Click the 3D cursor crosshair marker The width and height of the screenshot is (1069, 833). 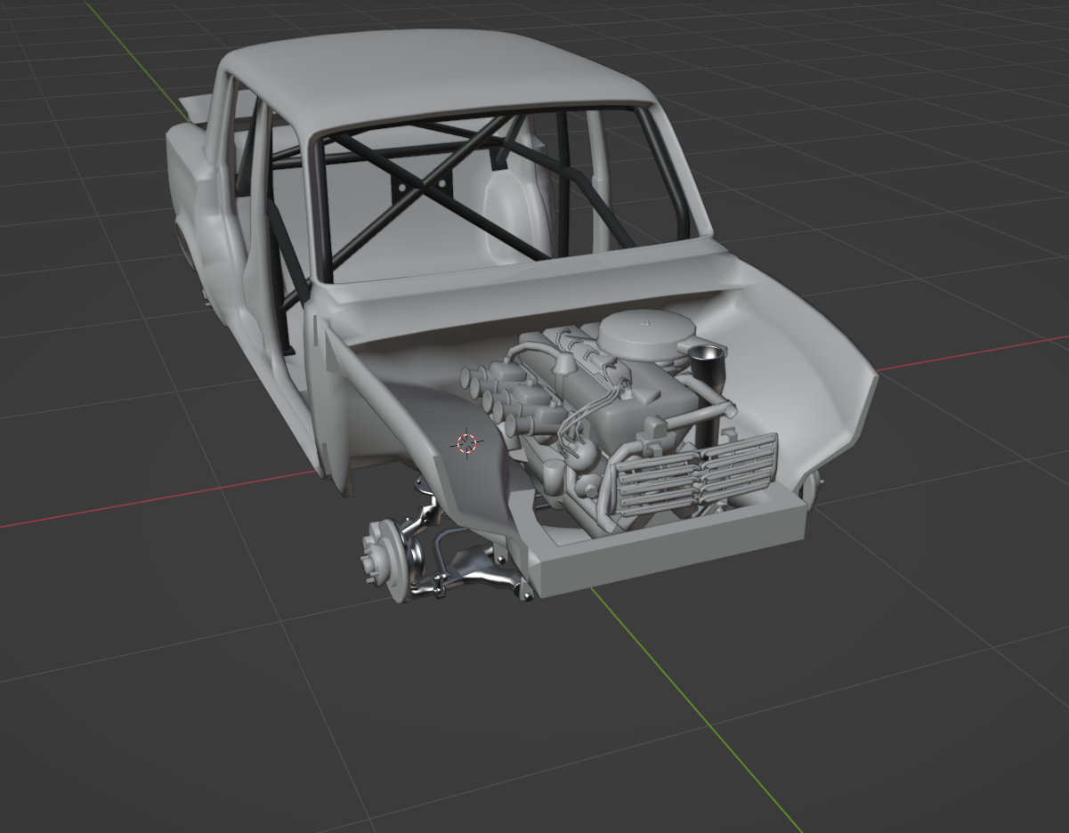tap(467, 443)
